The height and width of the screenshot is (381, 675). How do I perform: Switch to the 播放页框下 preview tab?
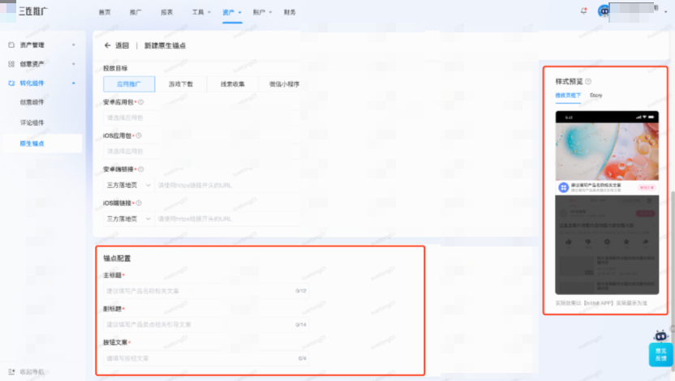[x=568, y=95]
